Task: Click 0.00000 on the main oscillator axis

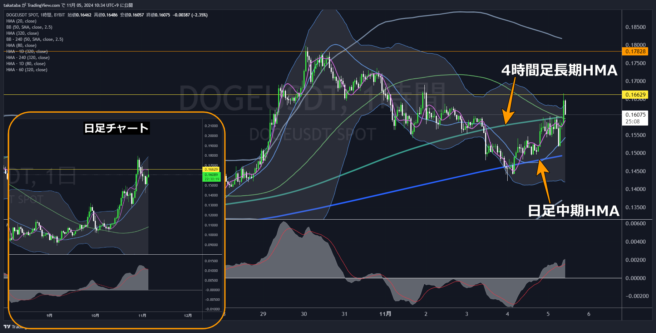Action: pyautogui.click(x=636, y=278)
